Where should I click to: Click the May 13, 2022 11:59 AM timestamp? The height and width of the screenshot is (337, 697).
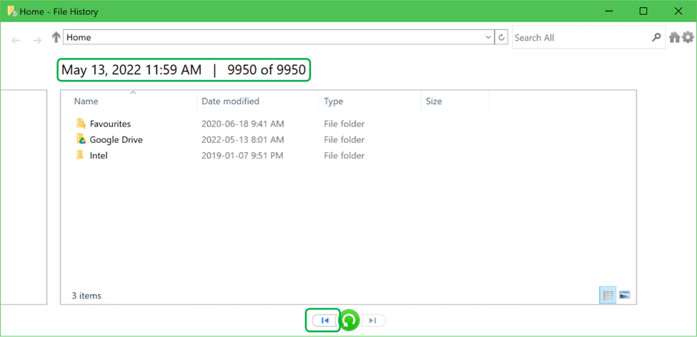tap(131, 70)
